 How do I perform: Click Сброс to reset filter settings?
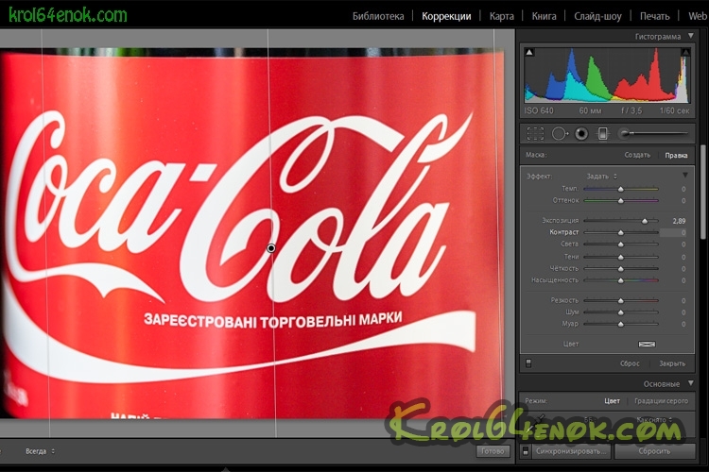coord(630,362)
